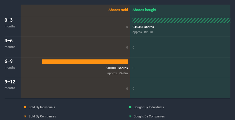Click the 3–6 months row label
The width and height of the screenshot is (235, 120).
[10, 43]
